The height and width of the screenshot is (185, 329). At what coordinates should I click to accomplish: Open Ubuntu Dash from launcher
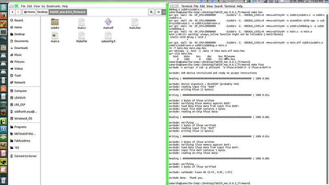[4, 8]
